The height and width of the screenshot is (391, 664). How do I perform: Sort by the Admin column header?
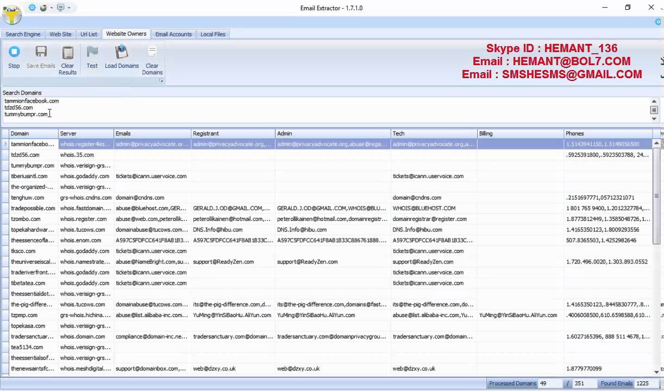click(x=333, y=134)
